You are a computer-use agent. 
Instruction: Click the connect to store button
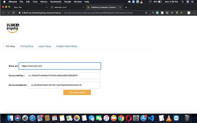77,92
